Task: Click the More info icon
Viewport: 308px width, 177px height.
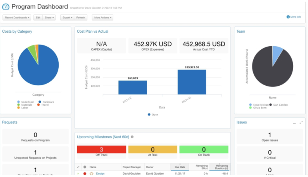Action: [288, 17]
